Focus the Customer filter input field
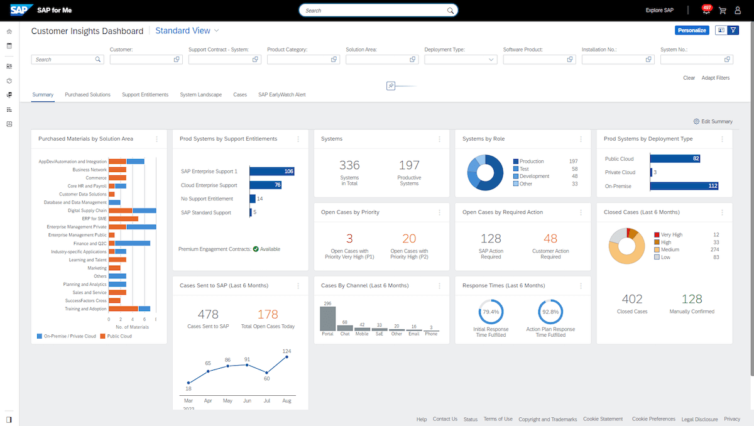 coord(146,60)
